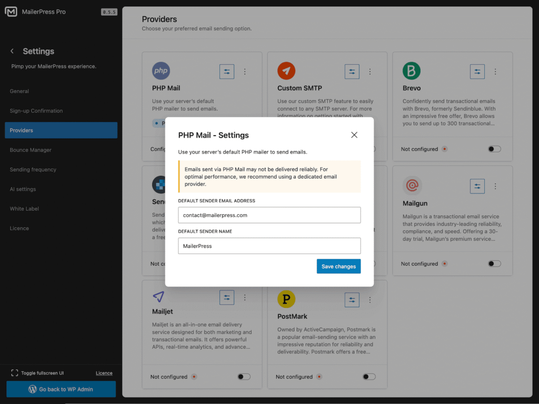
Task: Open the Mailjet settings sliders icon
Action: (227, 297)
